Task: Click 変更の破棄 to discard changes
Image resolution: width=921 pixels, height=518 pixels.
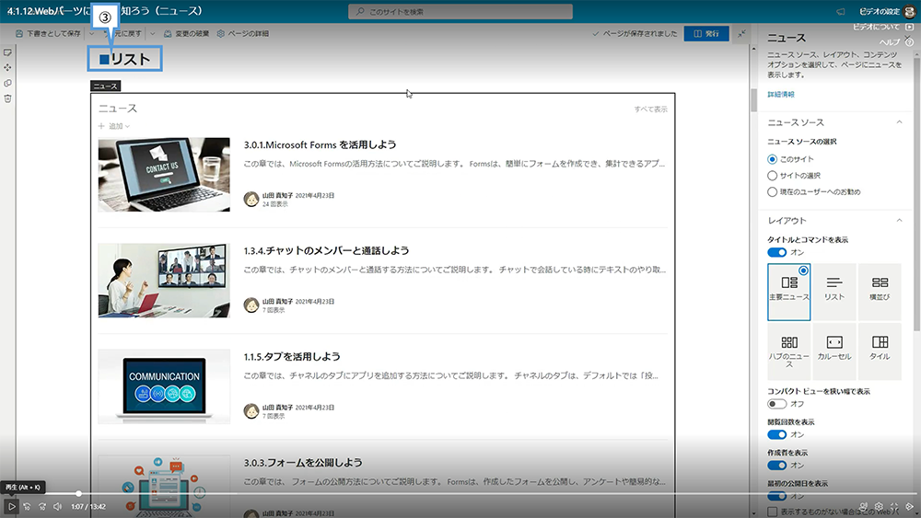Action: point(186,33)
